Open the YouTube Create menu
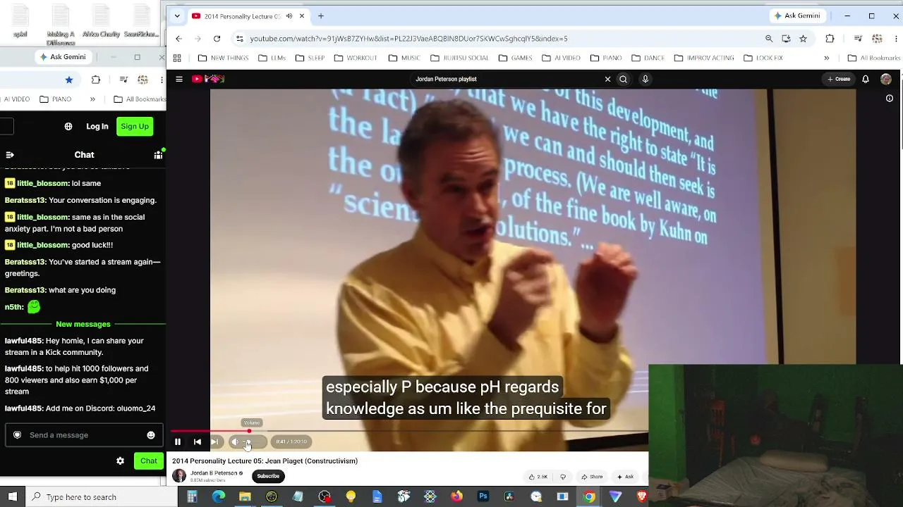The width and height of the screenshot is (903, 507). (839, 80)
